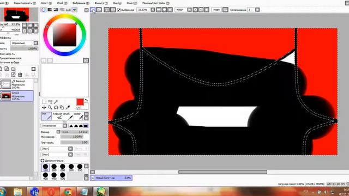Viewport: 349px width, 196px height.
Task: Select the sharpest brush edge shape
Action: click(86, 126)
